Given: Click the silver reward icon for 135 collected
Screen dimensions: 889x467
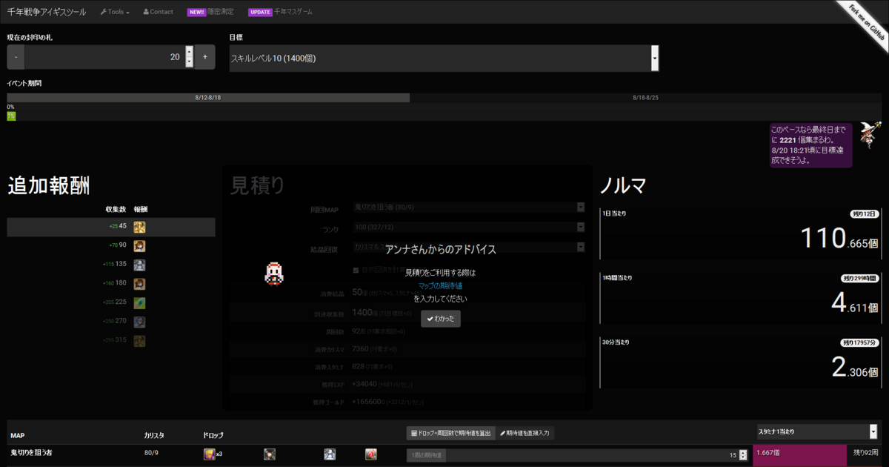Looking at the screenshot, I should point(139,265).
